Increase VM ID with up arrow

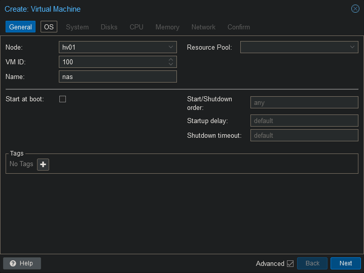(171, 59)
